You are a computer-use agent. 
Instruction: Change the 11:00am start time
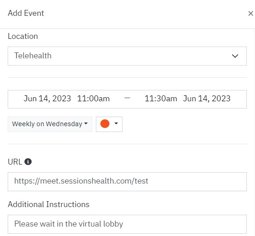[x=93, y=99]
